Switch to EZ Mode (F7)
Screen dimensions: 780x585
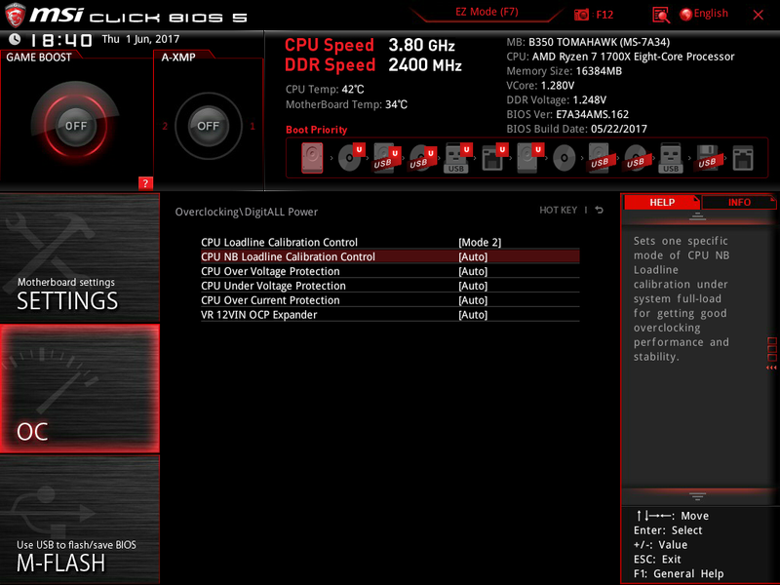[487, 12]
